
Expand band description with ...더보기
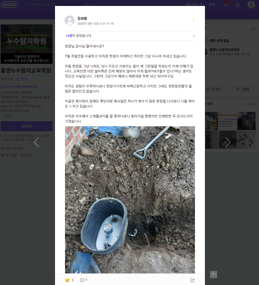(7, 116)
